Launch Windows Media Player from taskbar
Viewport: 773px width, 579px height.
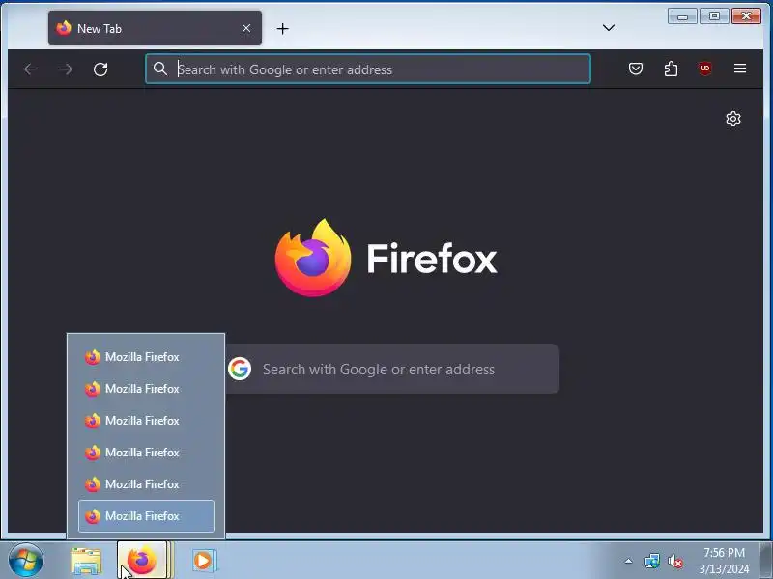pyautogui.click(x=203, y=561)
